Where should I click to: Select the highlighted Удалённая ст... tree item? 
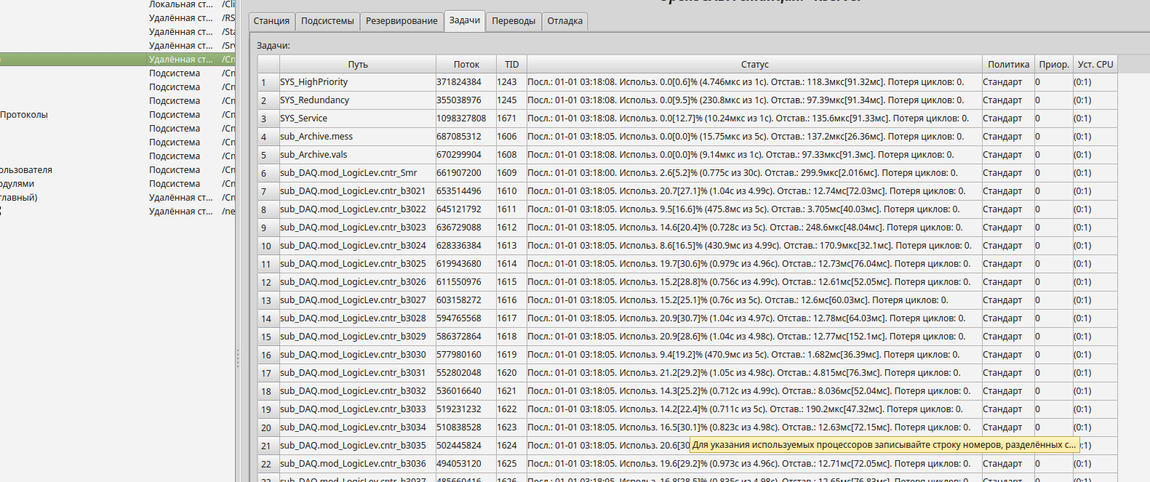[x=180, y=60]
